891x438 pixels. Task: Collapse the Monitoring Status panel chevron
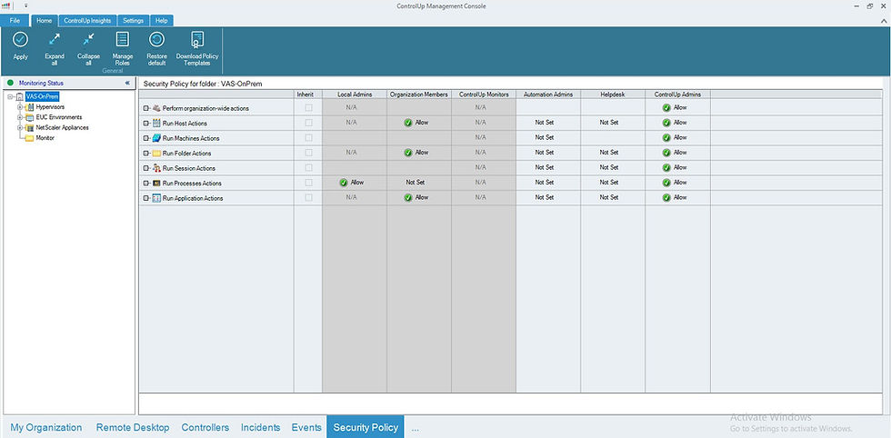[x=127, y=83]
